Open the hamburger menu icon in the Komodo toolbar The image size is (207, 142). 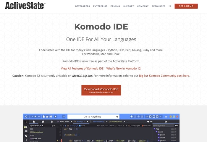(x=166, y=117)
